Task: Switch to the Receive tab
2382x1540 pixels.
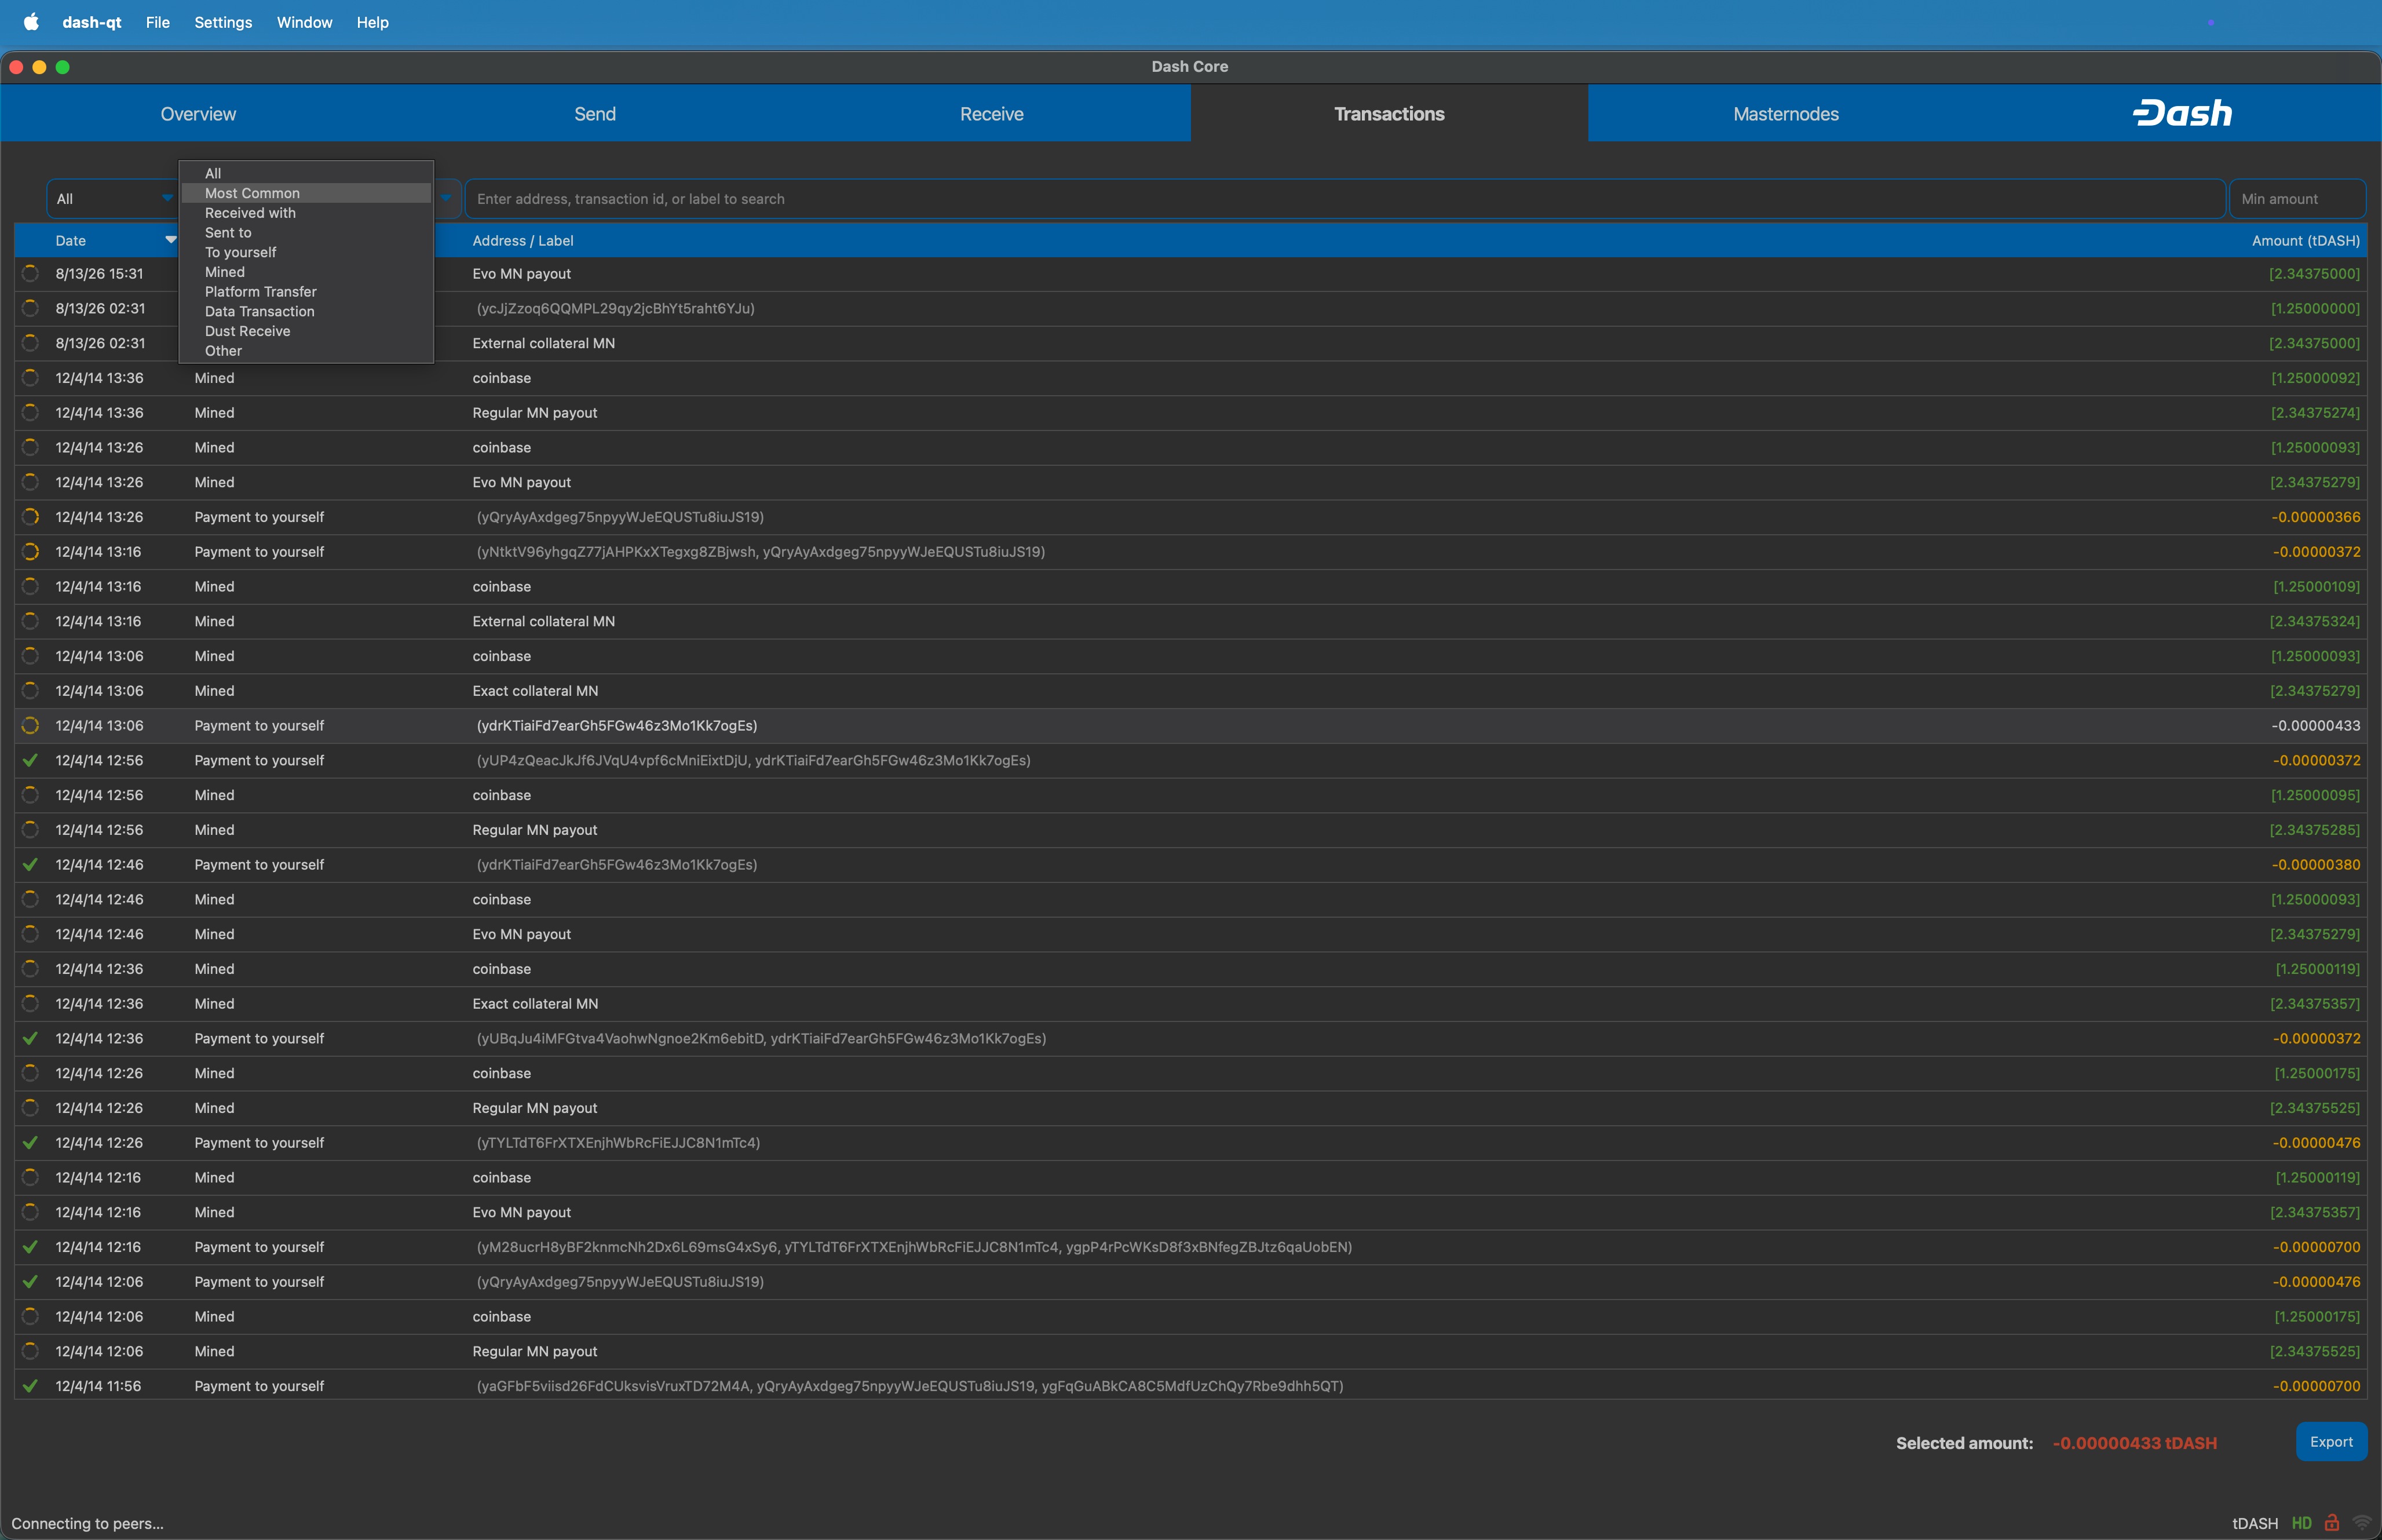Action: point(992,113)
